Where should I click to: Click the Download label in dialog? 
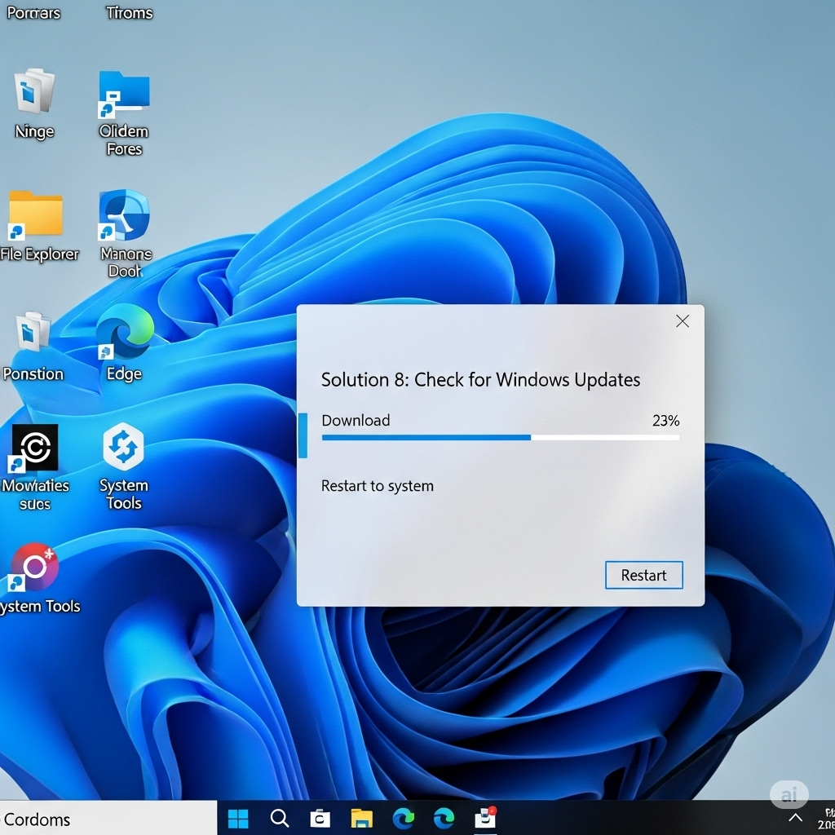point(356,420)
